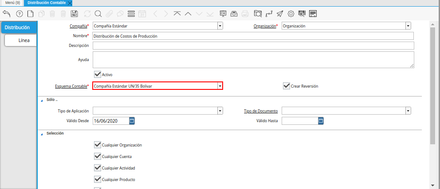Click the Undo changes arrow icon
Viewport: 440px width, 189px height.
6,13
